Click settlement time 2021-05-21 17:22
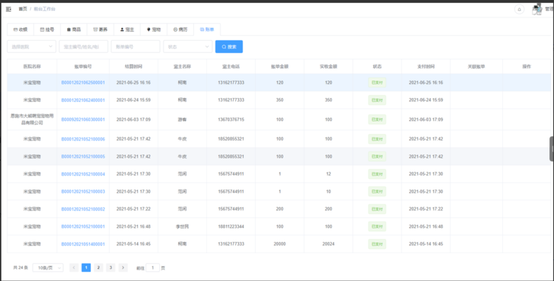Screen dimensions: 554x281 pyautogui.click(x=133, y=209)
